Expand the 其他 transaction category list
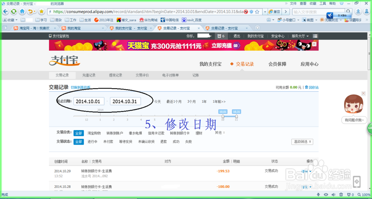Screen dimensions: 372x199 (x=220, y=132)
